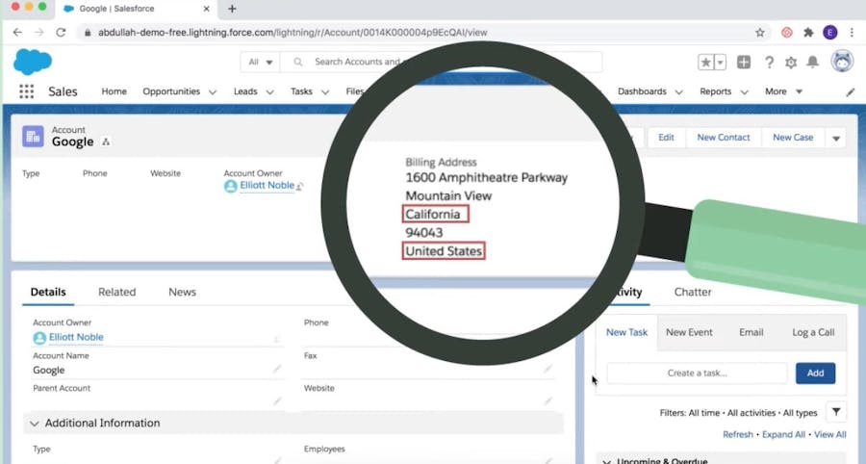Edit Account Name with pencil icon
The image size is (866, 464).
(x=277, y=369)
